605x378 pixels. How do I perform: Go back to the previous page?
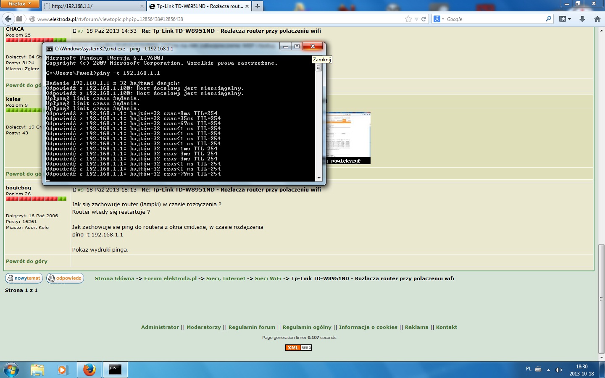pyautogui.click(x=8, y=19)
